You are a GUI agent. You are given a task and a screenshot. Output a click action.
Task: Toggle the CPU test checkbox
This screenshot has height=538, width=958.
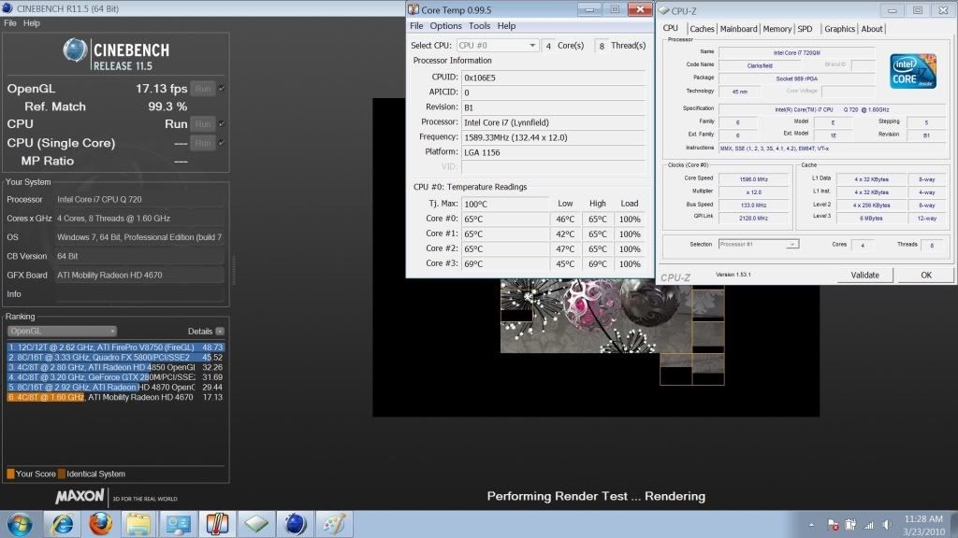[221, 124]
